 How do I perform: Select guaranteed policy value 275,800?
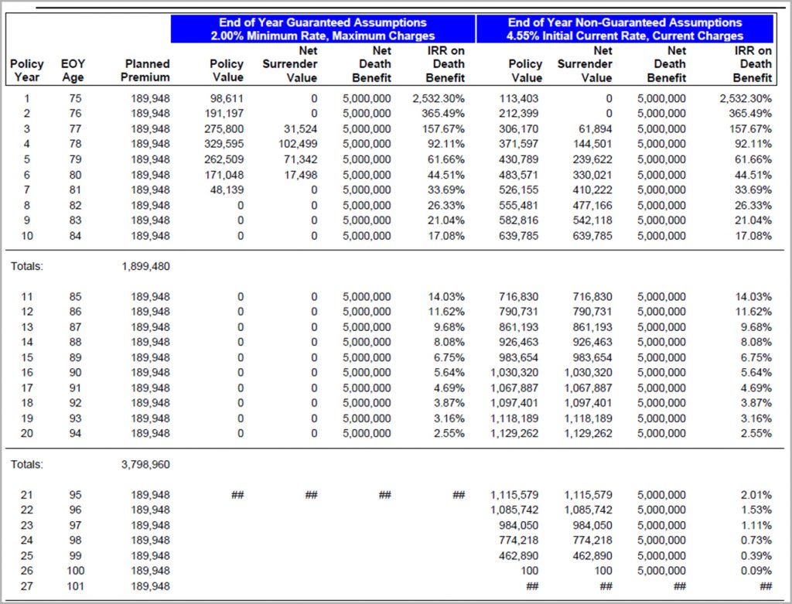click(x=224, y=129)
